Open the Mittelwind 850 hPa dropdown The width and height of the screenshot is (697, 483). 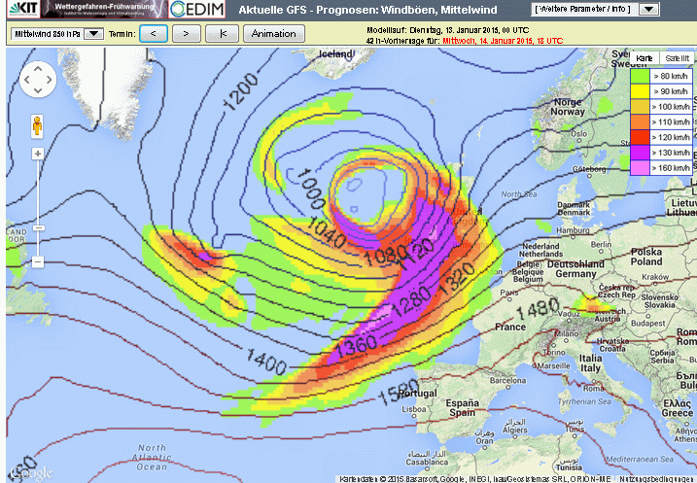click(x=56, y=33)
